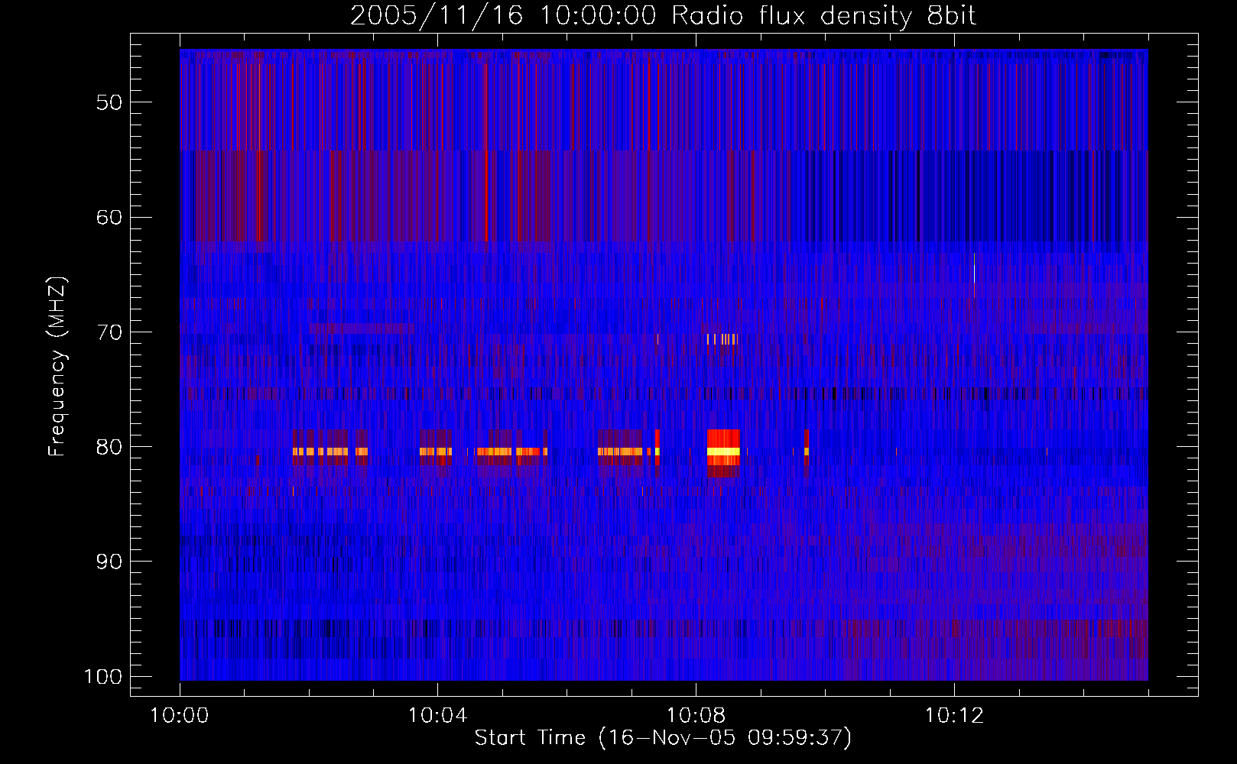Click the yellow stripes near 70 MHz at 10:08

point(722,339)
